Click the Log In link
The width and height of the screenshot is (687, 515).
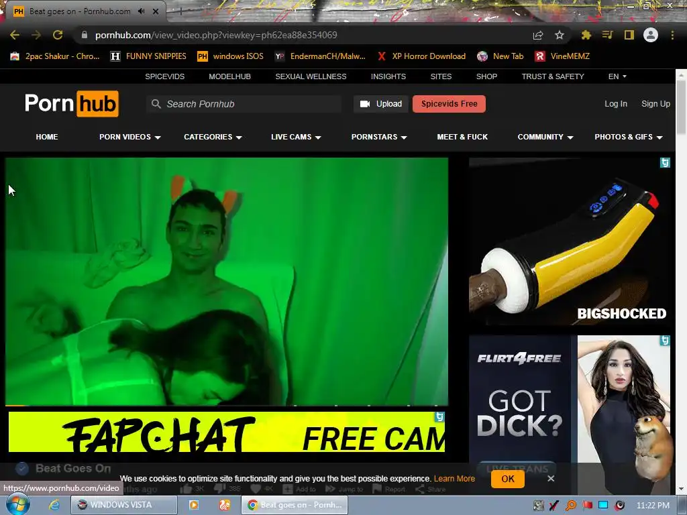coord(616,104)
